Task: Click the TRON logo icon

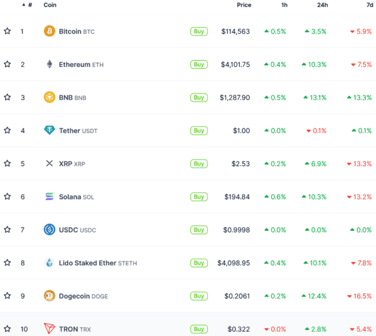Action: [x=50, y=328]
